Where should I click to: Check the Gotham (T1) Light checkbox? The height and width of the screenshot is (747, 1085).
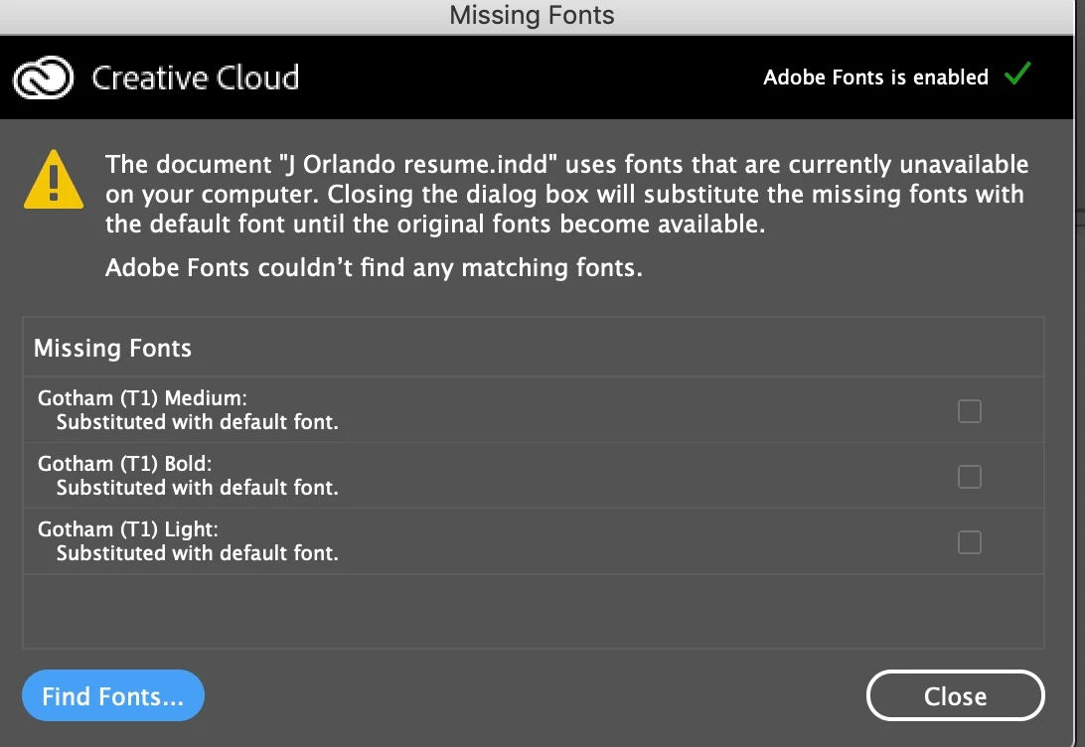(x=970, y=542)
